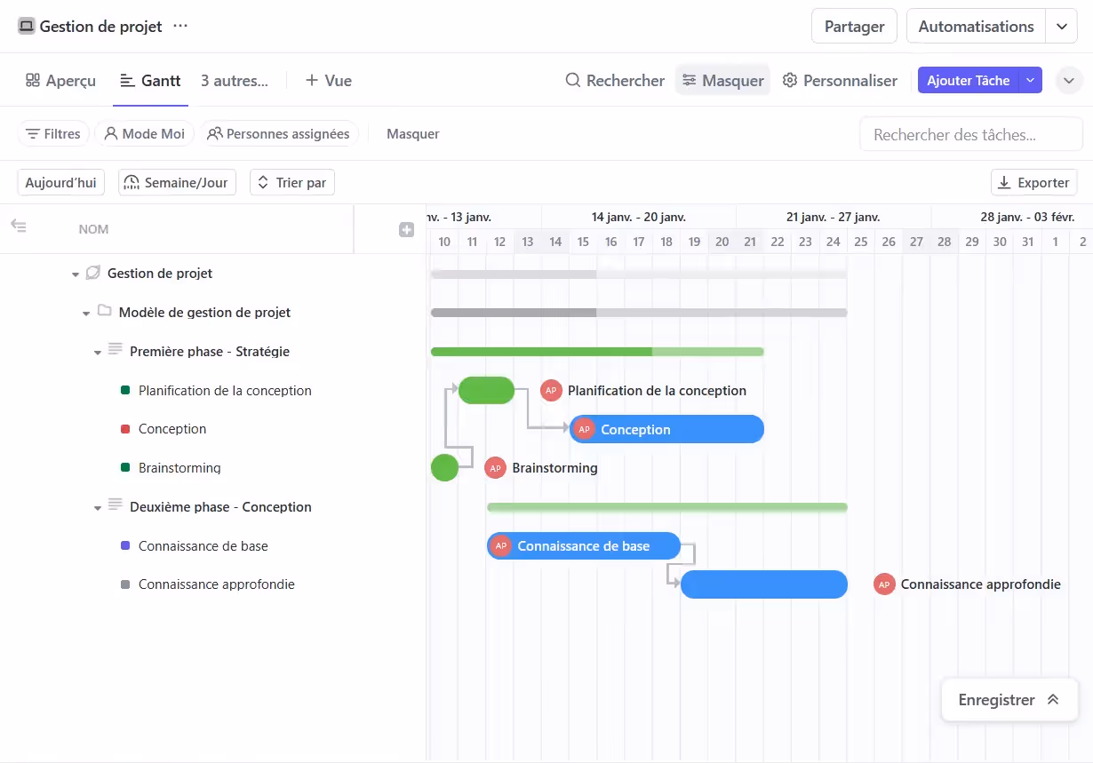This screenshot has height=763, width=1093.
Task: Toggle the Masquer view options
Action: pos(722,80)
